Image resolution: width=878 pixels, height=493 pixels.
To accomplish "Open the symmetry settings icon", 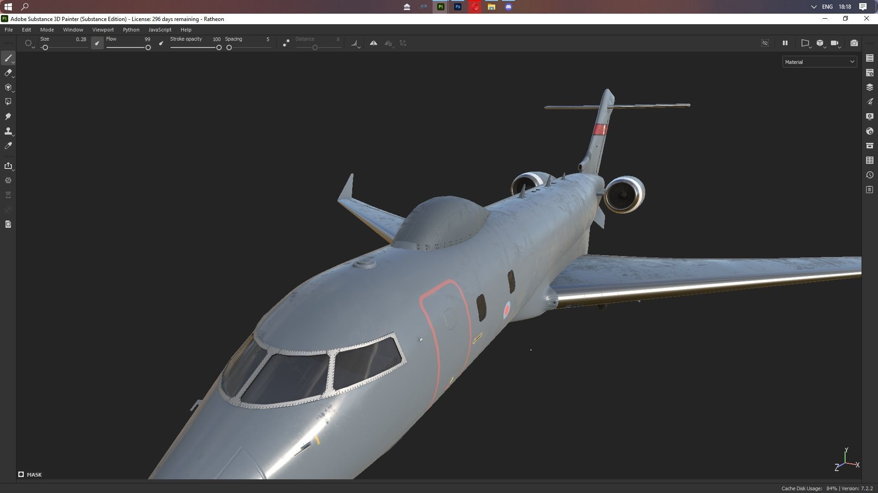I will 389,43.
